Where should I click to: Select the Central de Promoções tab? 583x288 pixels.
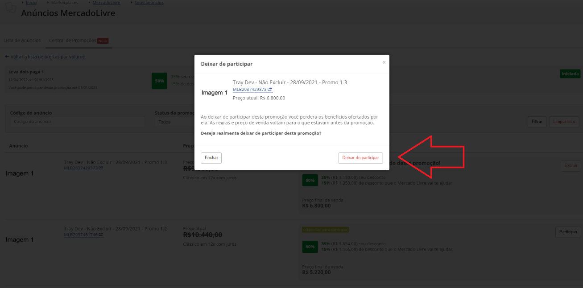tap(79, 41)
